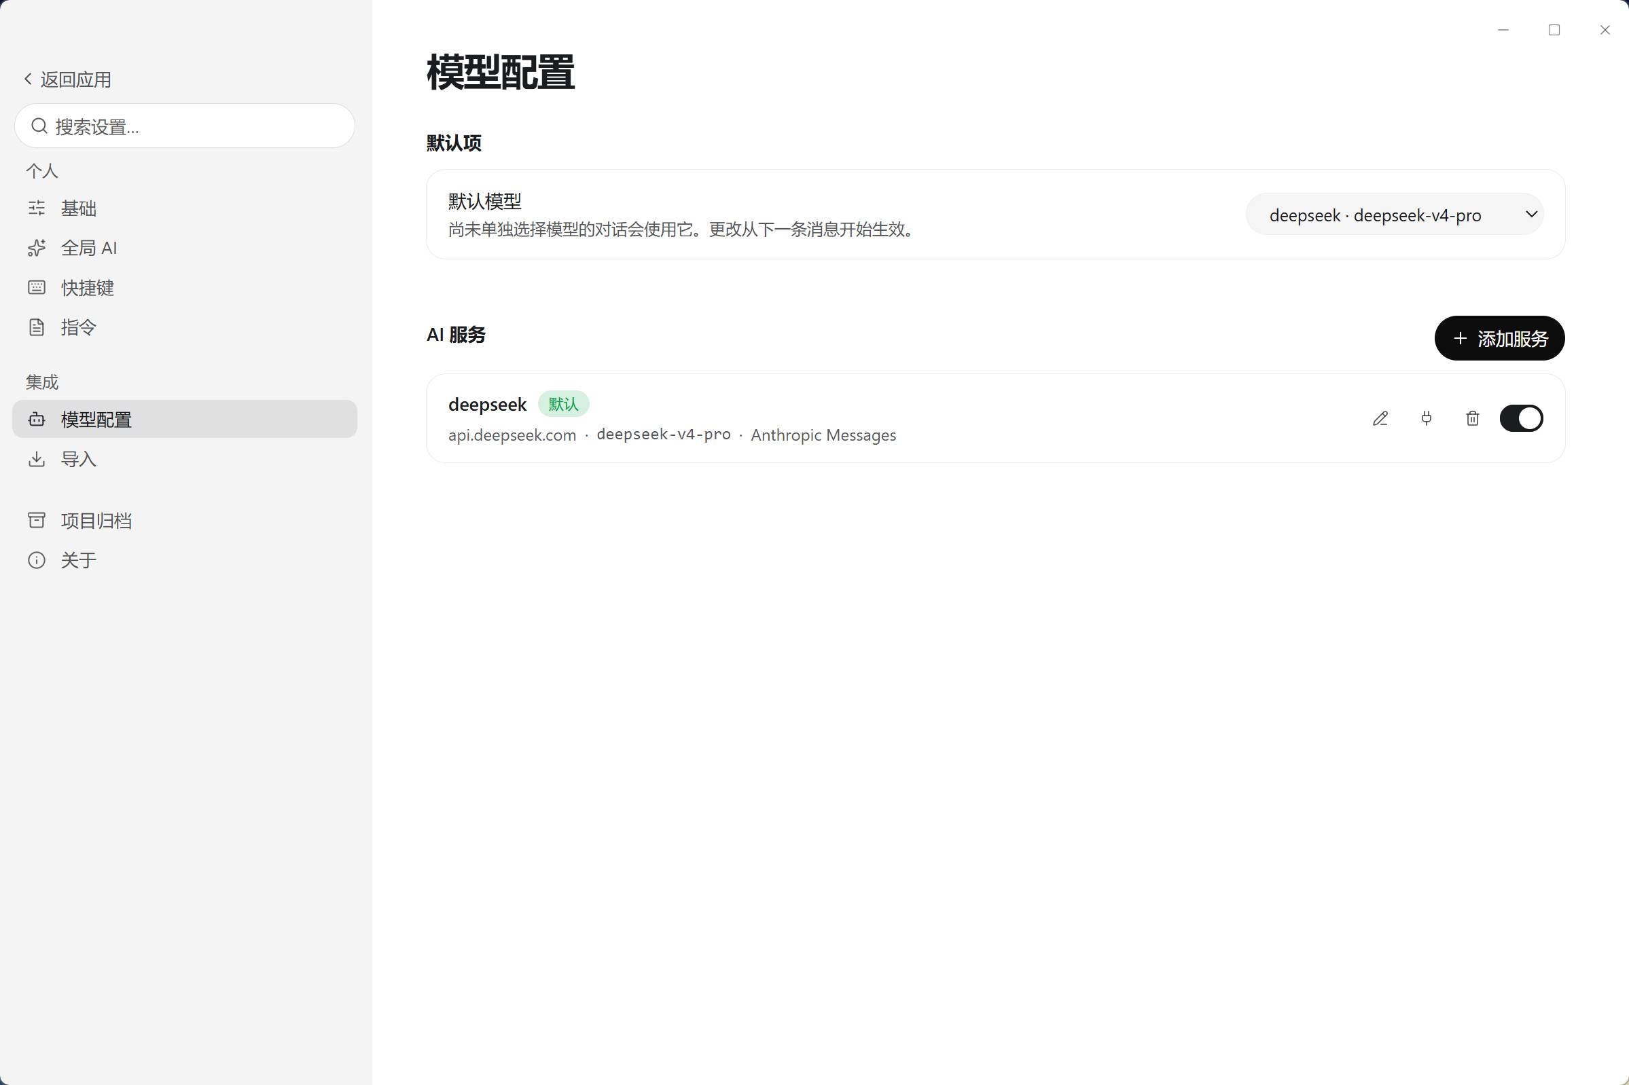Image resolution: width=1629 pixels, height=1085 pixels.
Task: Click the dropdown chevron next to deepseek-v4-pro
Action: tap(1531, 214)
